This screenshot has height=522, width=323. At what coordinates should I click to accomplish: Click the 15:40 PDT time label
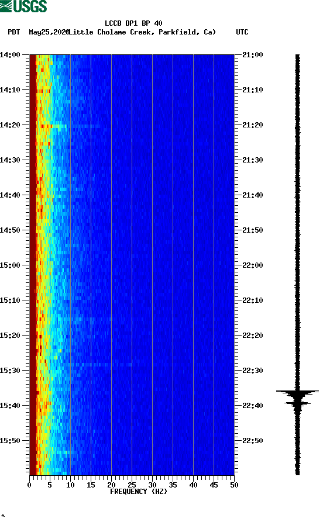10,406
